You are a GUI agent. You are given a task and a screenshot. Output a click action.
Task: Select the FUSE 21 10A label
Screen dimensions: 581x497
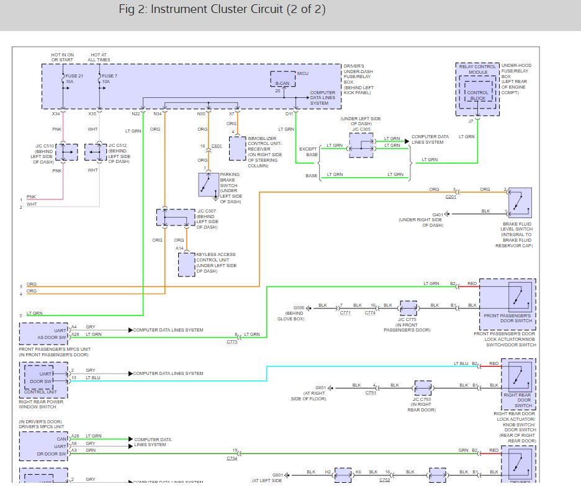point(74,79)
